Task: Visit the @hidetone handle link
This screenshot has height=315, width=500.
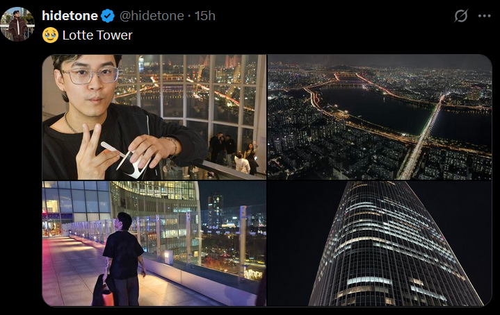Action: [x=152, y=16]
